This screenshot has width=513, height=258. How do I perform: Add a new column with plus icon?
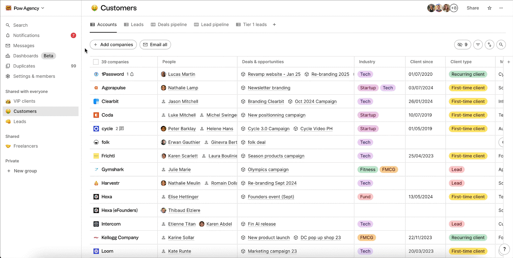[509, 62]
